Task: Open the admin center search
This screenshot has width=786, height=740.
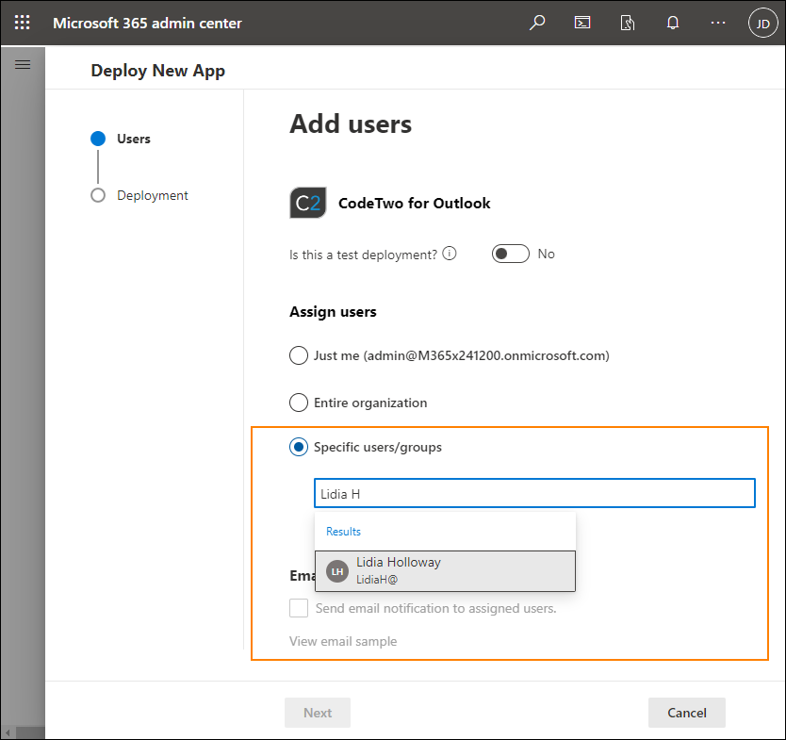Action: click(x=536, y=22)
